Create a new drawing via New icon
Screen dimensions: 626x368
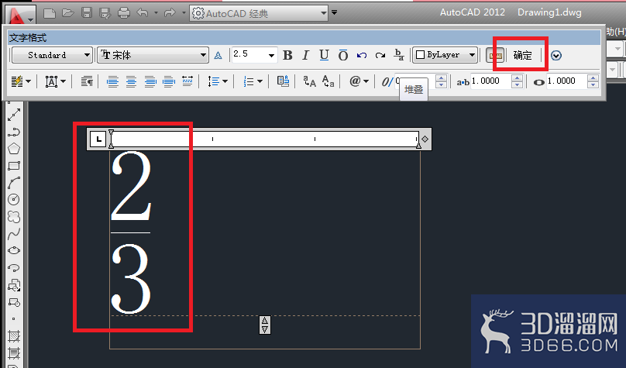coord(49,13)
